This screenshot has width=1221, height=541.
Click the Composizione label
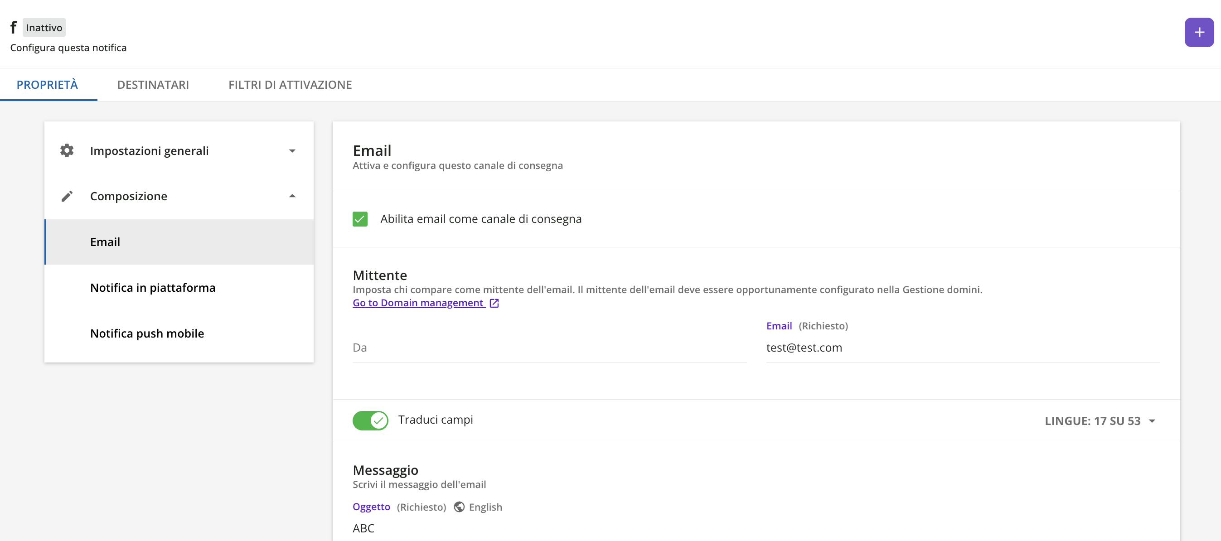128,196
